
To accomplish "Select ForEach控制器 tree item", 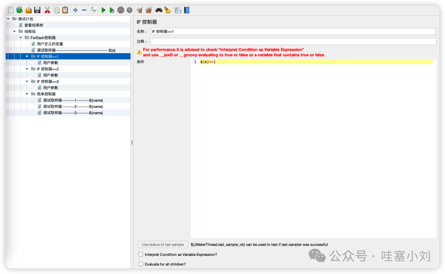I will coord(43,37).
